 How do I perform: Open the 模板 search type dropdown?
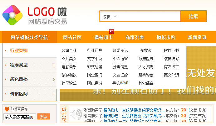tap(109, 17)
